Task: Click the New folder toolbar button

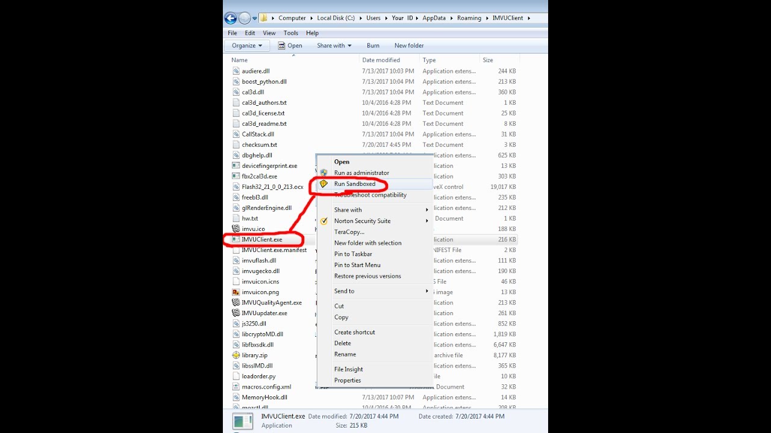Action: coord(409,46)
